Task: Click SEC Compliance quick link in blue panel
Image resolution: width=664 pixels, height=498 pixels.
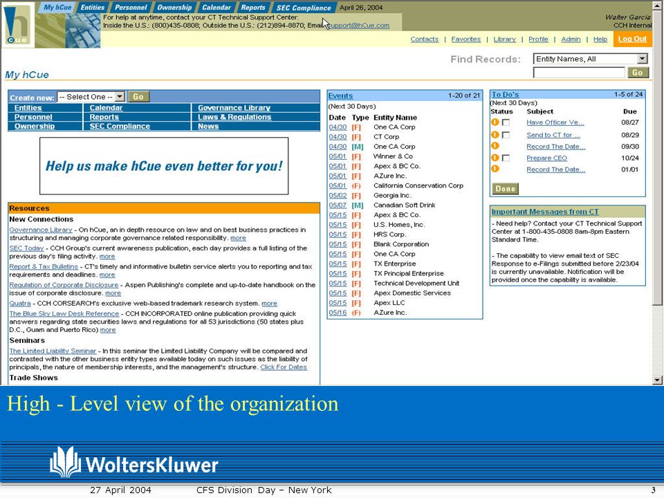Action: pyautogui.click(x=120, y=126)
